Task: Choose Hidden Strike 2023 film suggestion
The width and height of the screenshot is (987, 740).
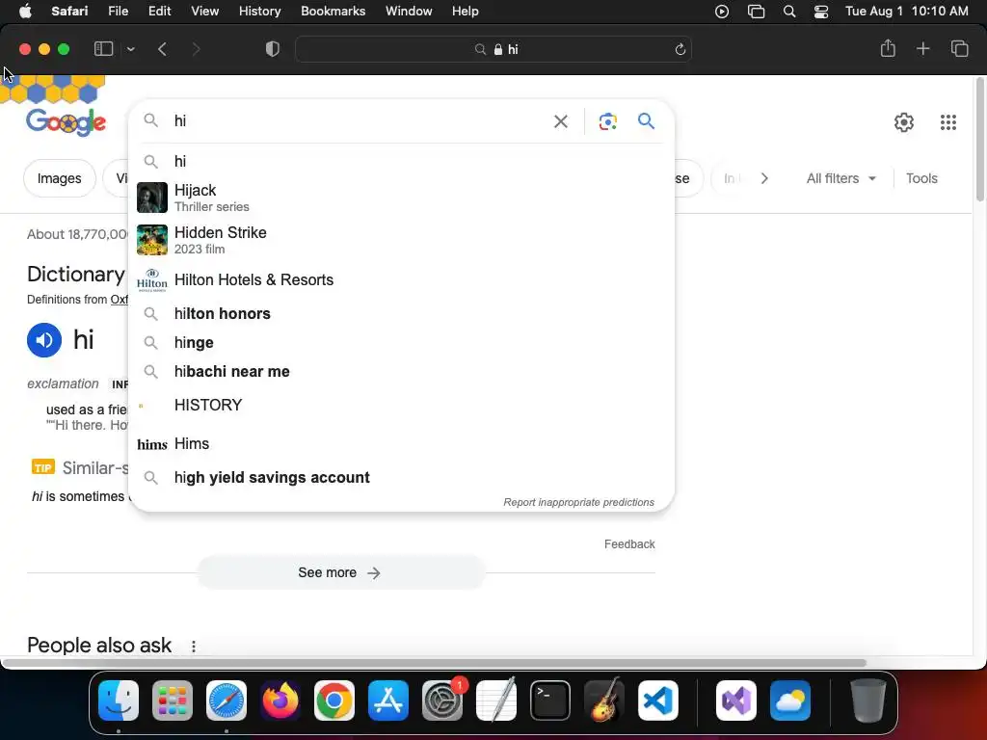Action: point(401,240)
